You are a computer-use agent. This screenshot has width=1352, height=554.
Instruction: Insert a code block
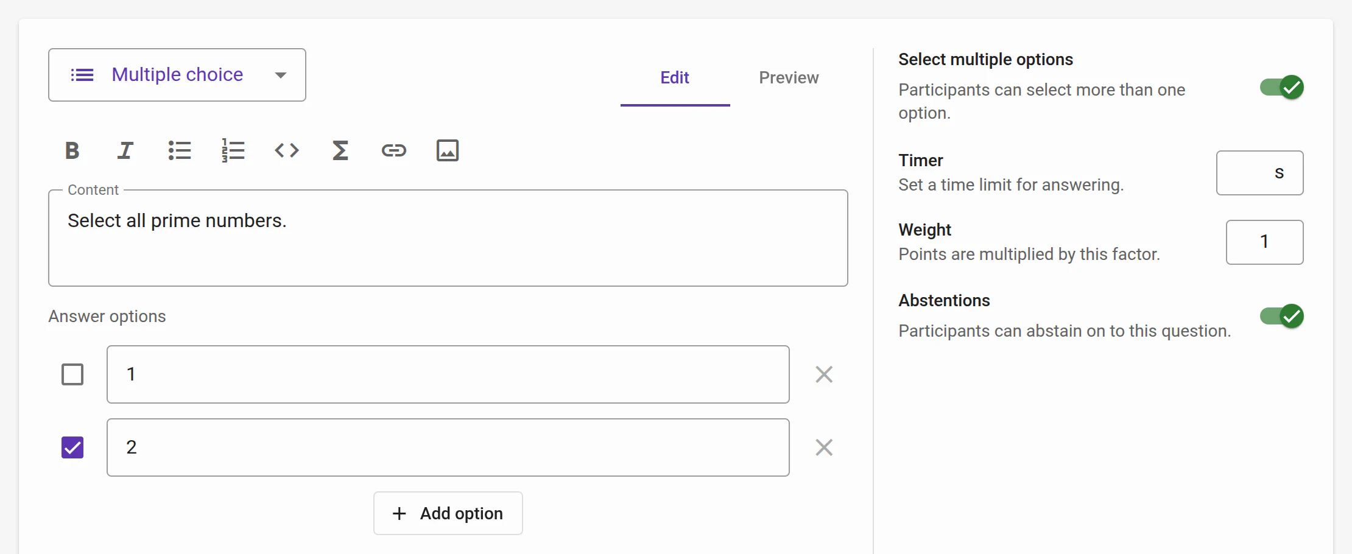pyautogui.click(x=287, y=150)
